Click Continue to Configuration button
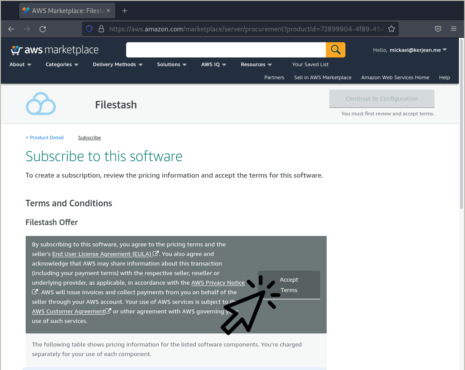Screen dimensions: 465x370 click(381, 98)
